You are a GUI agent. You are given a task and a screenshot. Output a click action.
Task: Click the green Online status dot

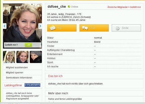(69, 6)
